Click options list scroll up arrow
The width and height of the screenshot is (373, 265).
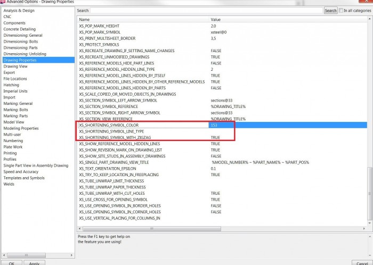pyautogui.click(x=370, y=19)
